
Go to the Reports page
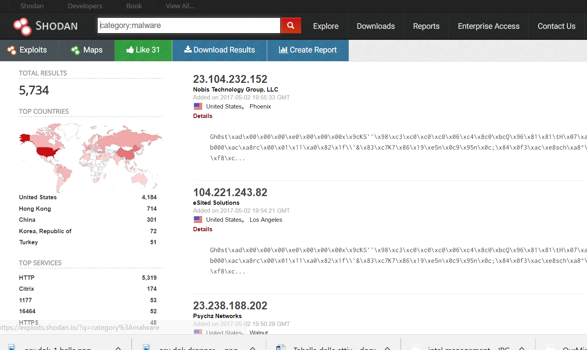click(x=426, y=26)
